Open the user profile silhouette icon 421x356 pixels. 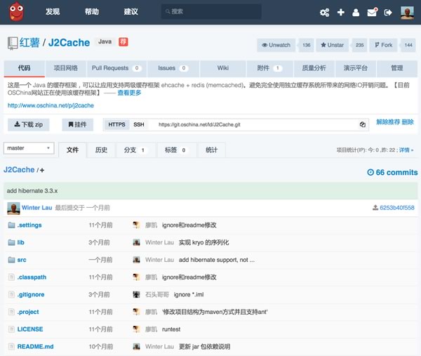point(356,13)
